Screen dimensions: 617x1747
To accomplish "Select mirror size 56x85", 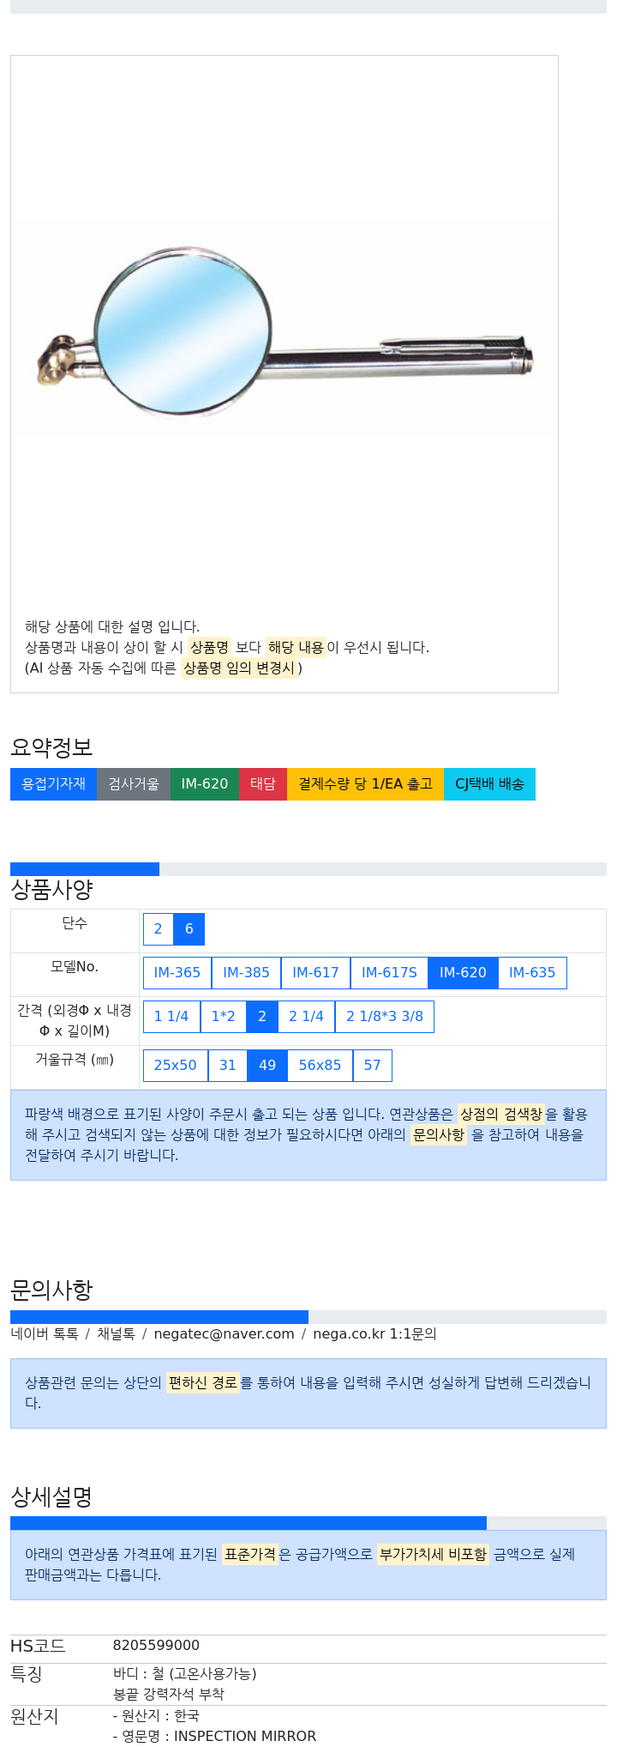I will pyautogui.click(x=320, y=1066).
